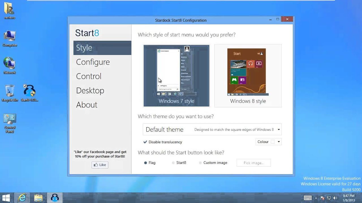Screen dimensions: 362x203
Task: Click the Pick image... button
Action: coord(254,163)
